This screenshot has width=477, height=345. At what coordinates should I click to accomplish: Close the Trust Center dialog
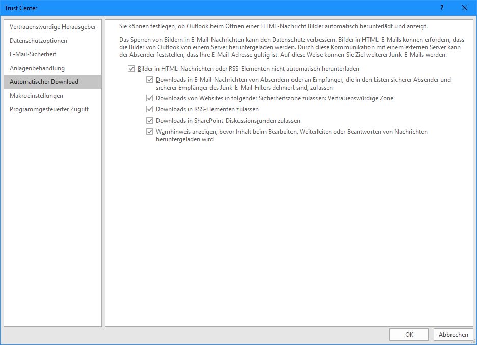[465, 8]
